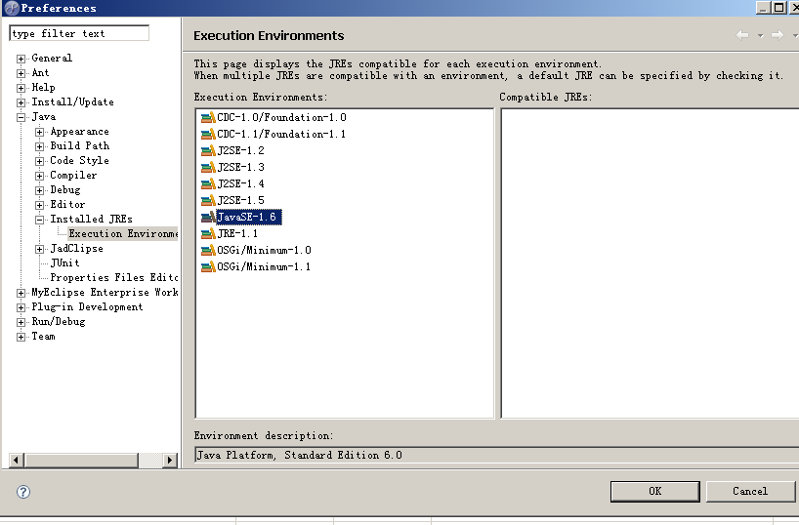Collapse the Java tree node
Viewport: 799px width, 525px height.
[x=21, y=117]
